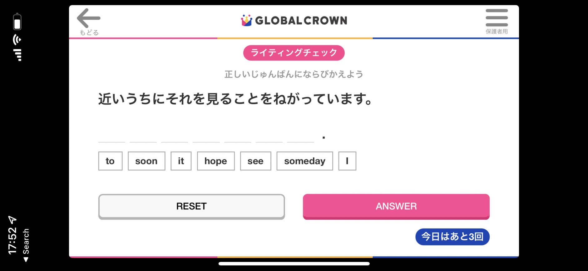The image size is (588, 271).
Task: Select the word tile "see"
Action: pyautogui.click(x=255, y=161)
